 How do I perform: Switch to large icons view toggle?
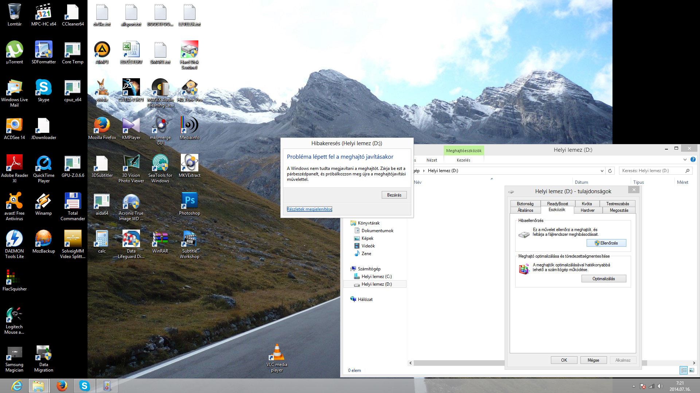tap(692, 370)
